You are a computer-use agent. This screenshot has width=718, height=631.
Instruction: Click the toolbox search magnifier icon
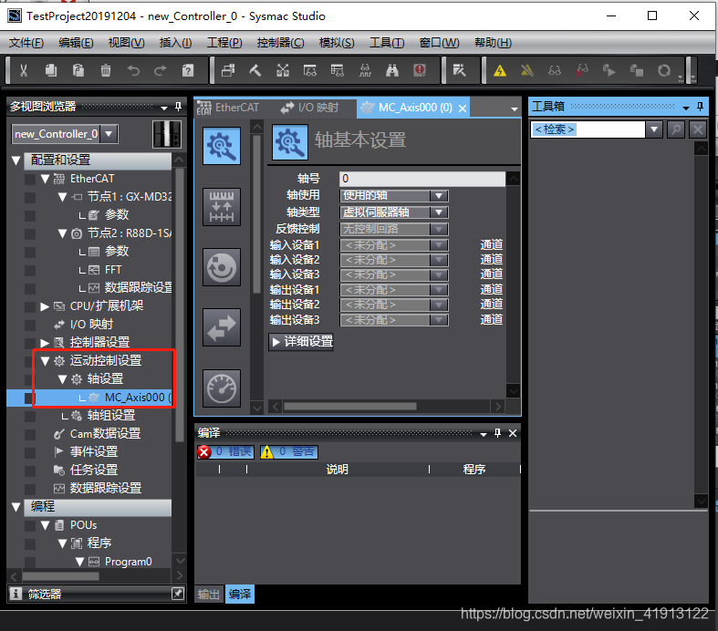676,129
